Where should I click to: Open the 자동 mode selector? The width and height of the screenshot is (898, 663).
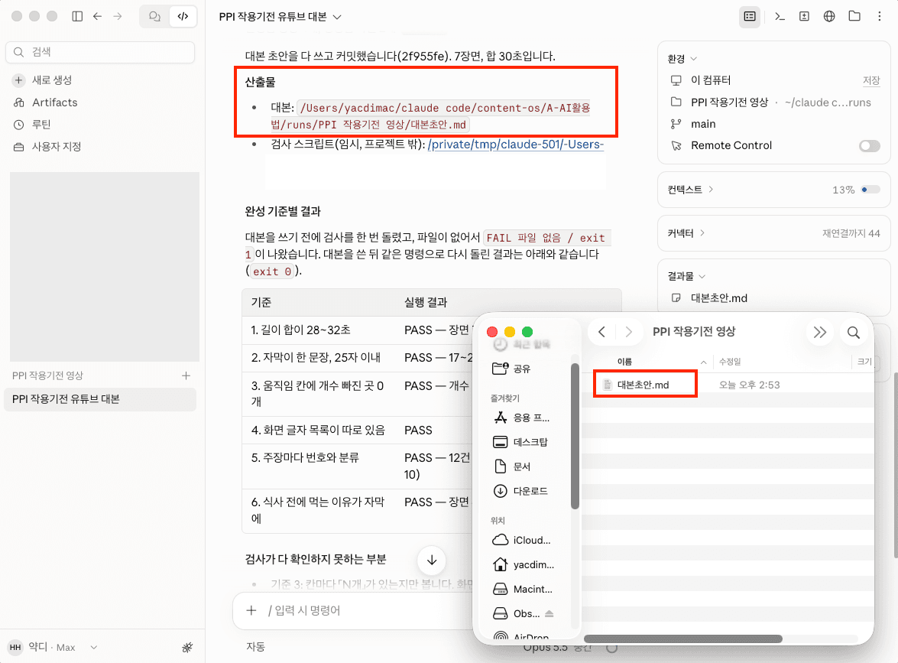tap(255, 646)
